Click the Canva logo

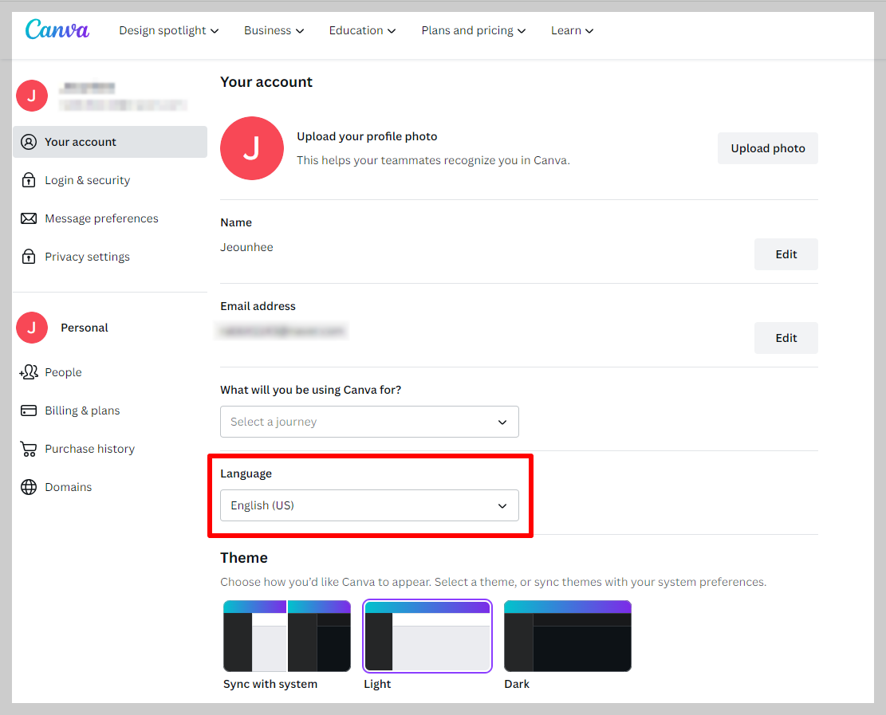57,29
